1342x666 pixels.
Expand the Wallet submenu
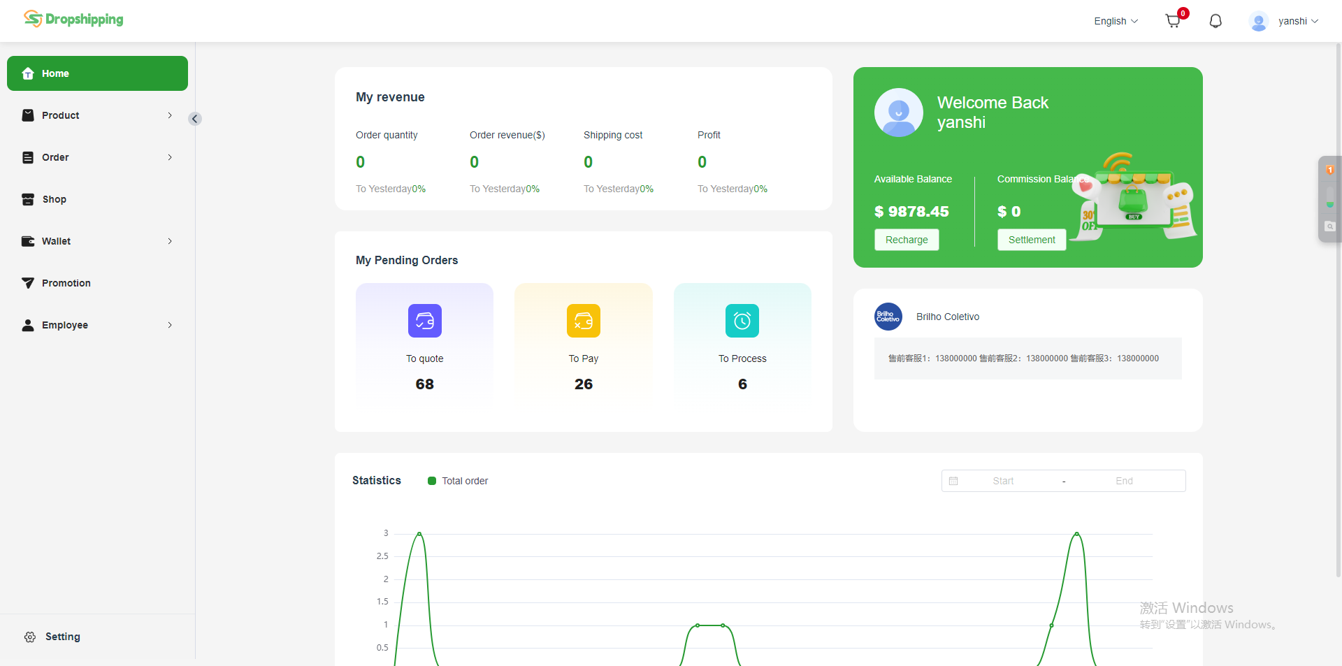point(97,241)
